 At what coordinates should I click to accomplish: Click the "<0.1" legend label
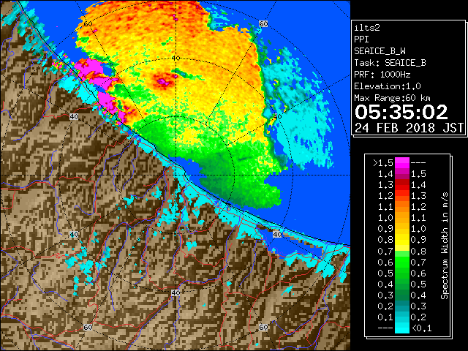(421, 328)
